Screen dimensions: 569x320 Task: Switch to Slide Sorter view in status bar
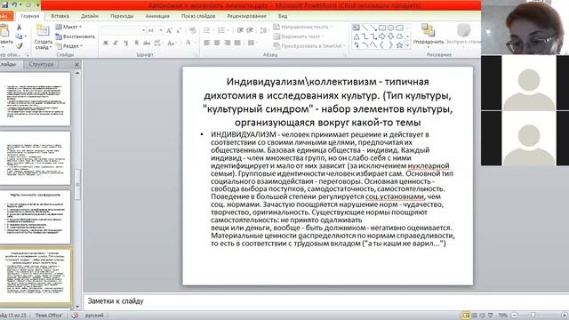(474, 316)
